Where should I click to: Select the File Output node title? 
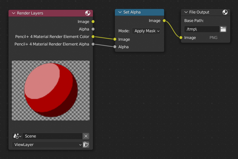tap(199, 12)
